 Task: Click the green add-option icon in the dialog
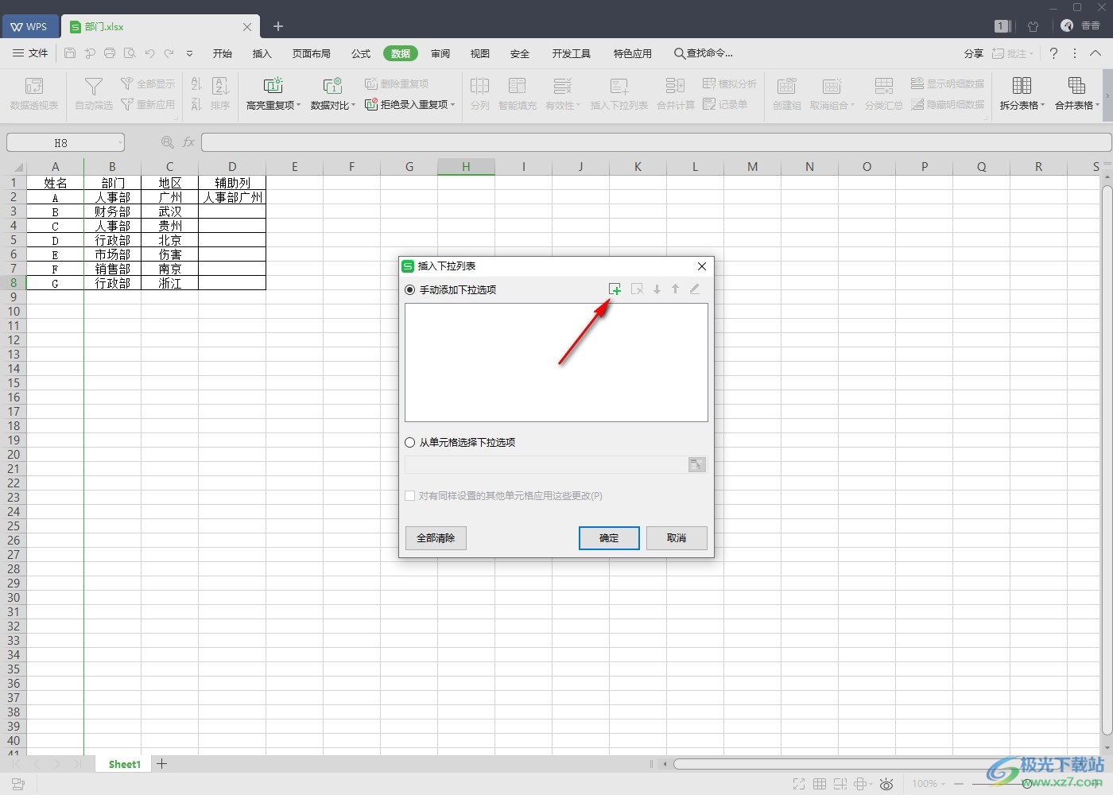(615, 289)
